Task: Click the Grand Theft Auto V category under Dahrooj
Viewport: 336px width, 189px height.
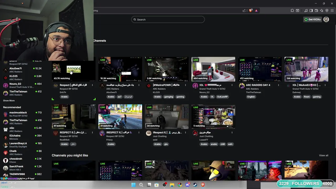Action: pyautogui.click(x=306, y=89)
